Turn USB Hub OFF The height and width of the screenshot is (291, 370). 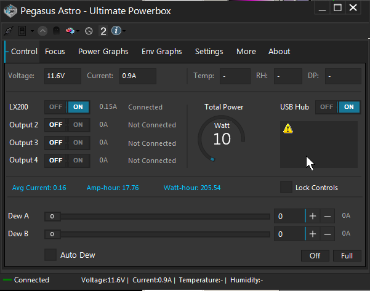[326, 107]
